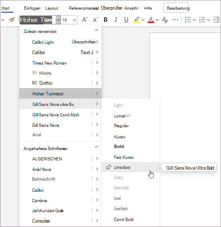Expand the Calibri Light submenu arrow

(97, 42)
